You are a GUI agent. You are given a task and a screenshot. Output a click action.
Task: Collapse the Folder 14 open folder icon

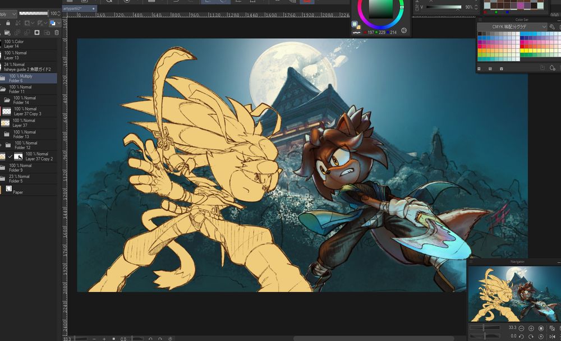pyautogui.click(x=7, y=100)
